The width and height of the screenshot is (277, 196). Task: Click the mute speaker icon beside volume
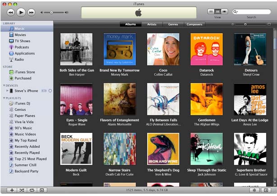click(x=42, y=13)
